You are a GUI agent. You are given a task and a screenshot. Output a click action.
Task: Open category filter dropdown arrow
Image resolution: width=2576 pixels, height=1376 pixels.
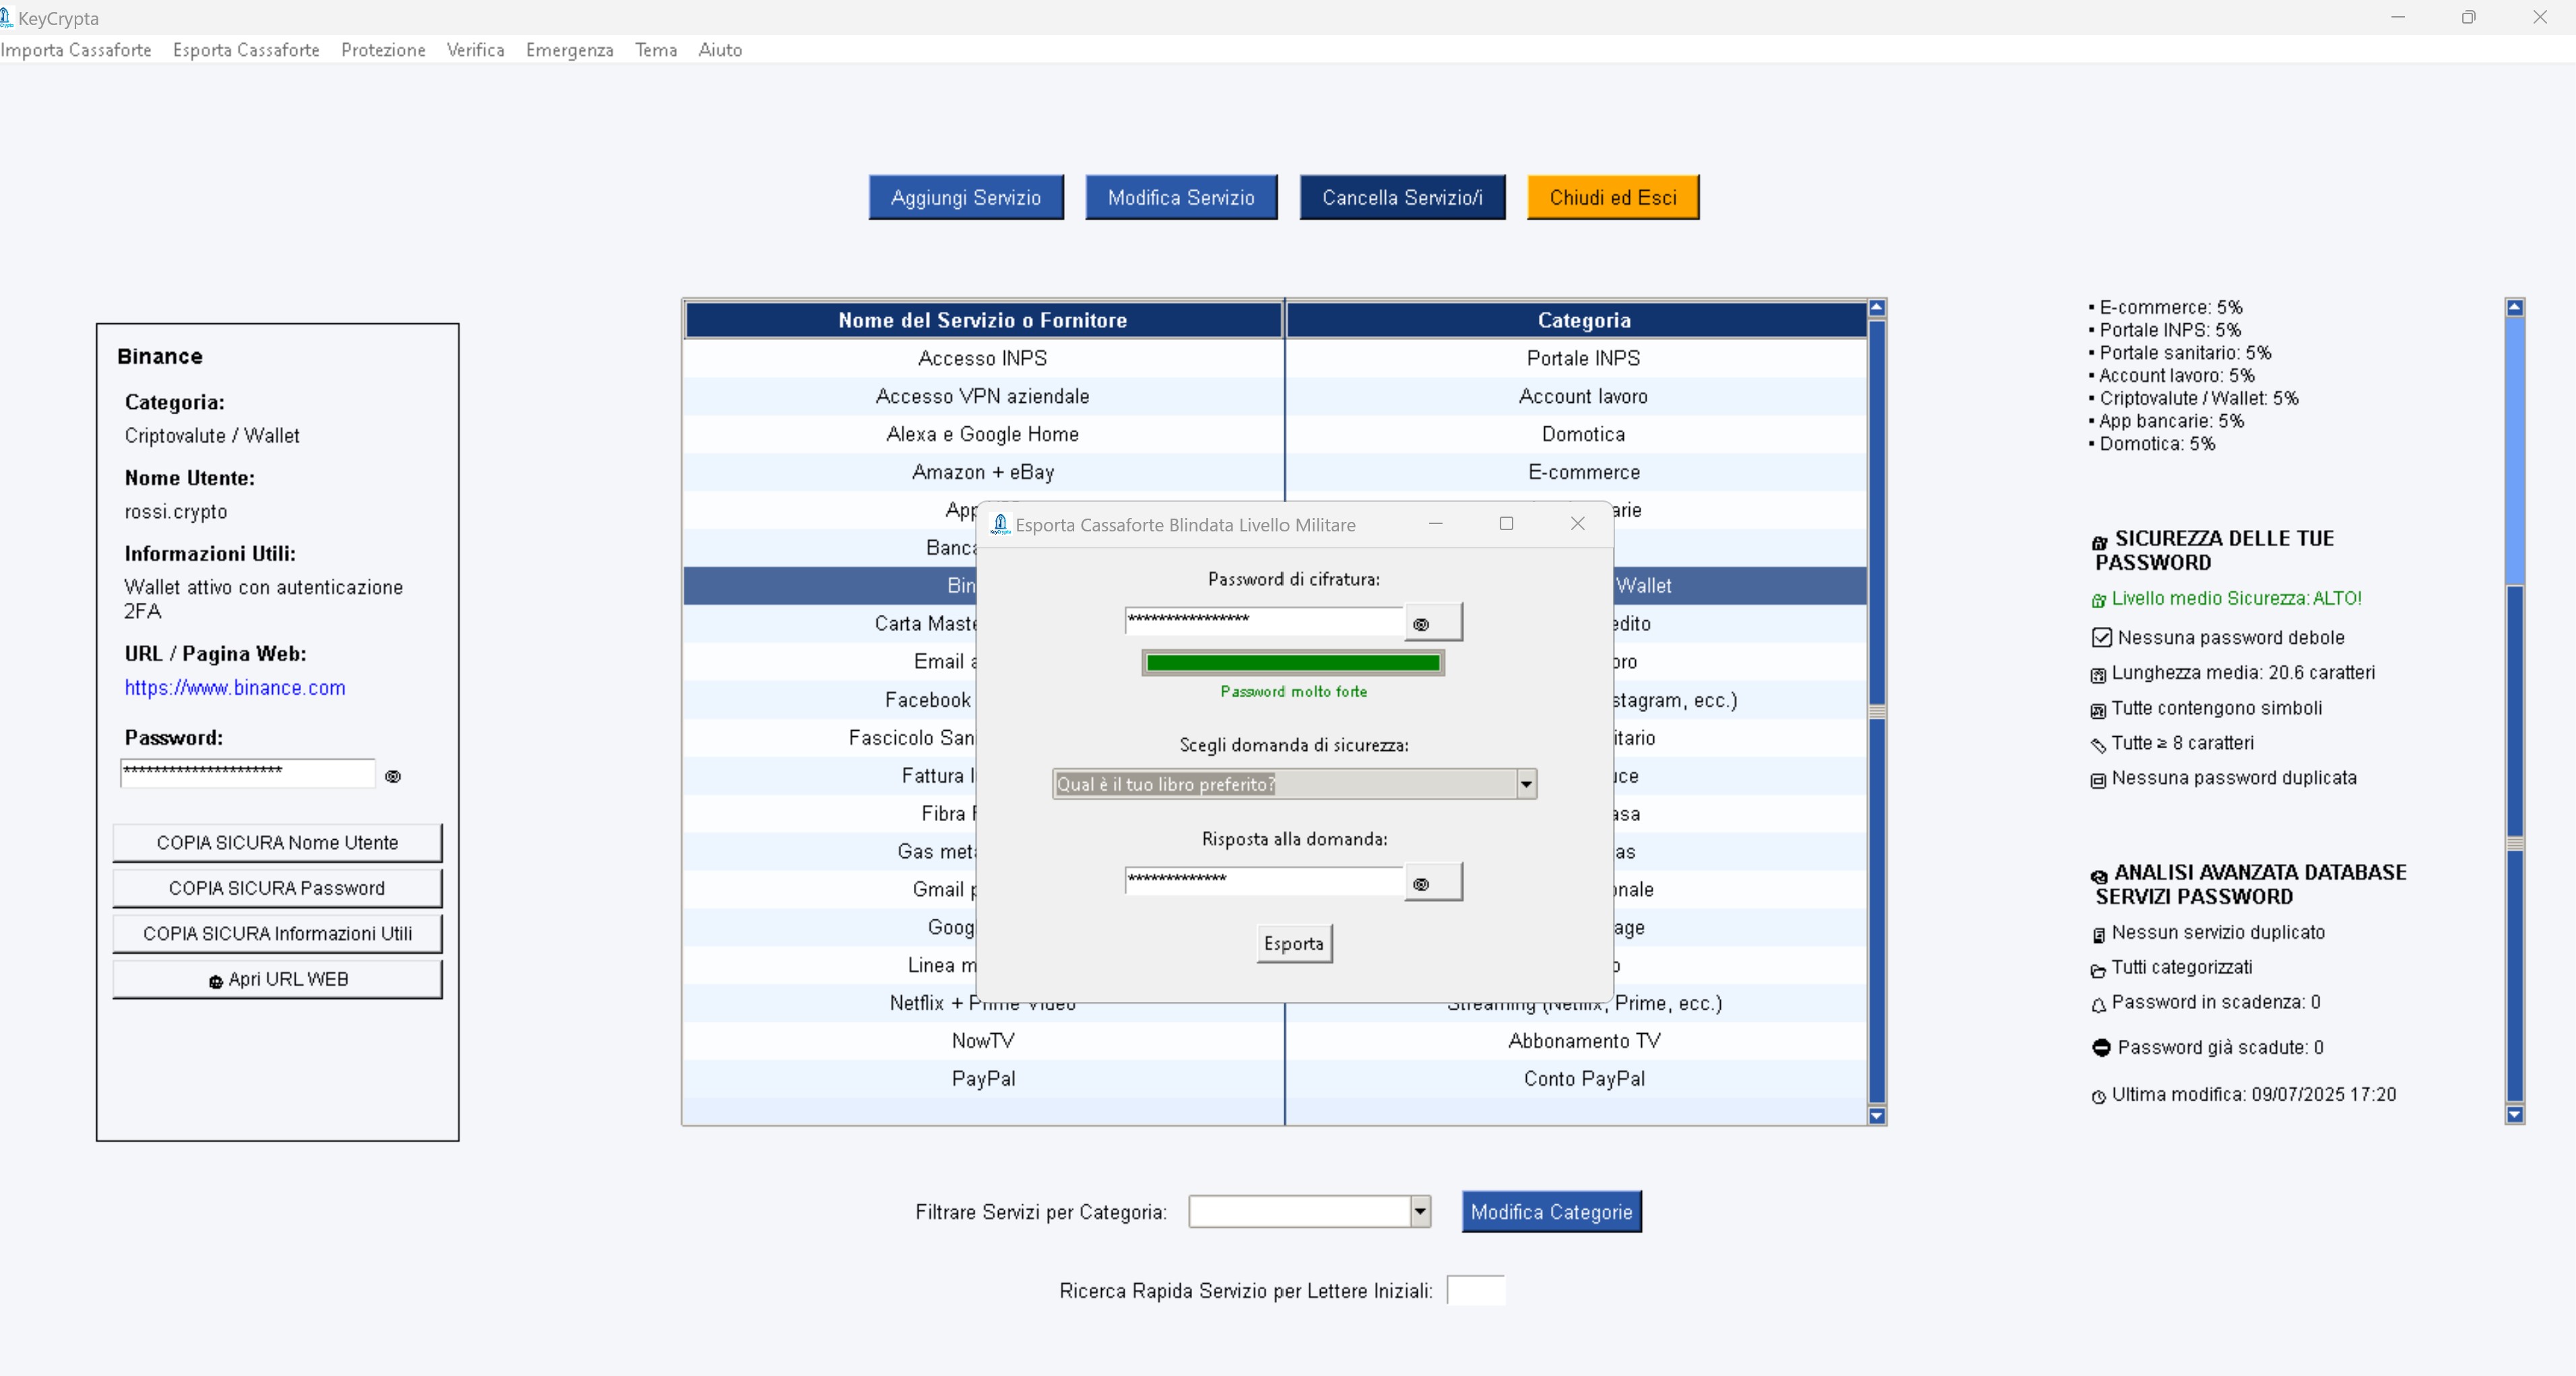pos(1420,1212)
